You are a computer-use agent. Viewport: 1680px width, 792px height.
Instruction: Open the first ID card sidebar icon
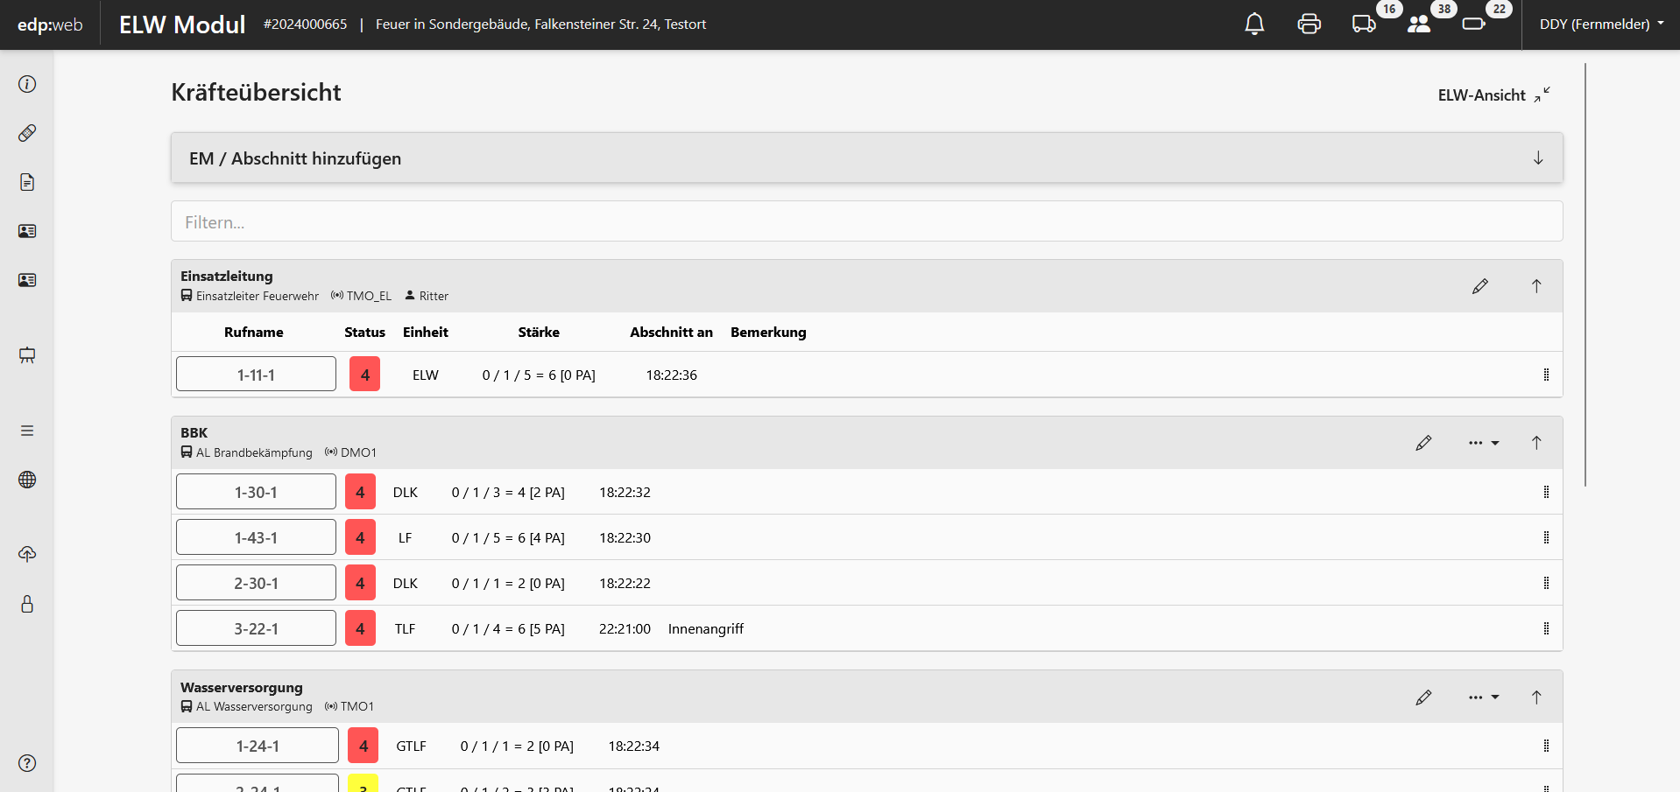pos(27,231)
